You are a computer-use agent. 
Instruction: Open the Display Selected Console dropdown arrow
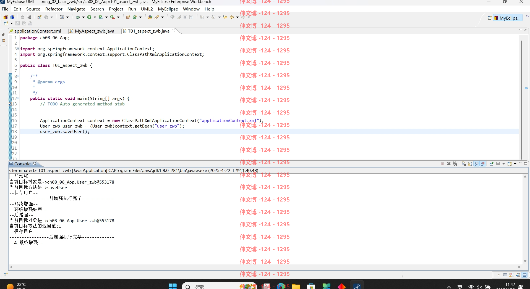(503, 164)
